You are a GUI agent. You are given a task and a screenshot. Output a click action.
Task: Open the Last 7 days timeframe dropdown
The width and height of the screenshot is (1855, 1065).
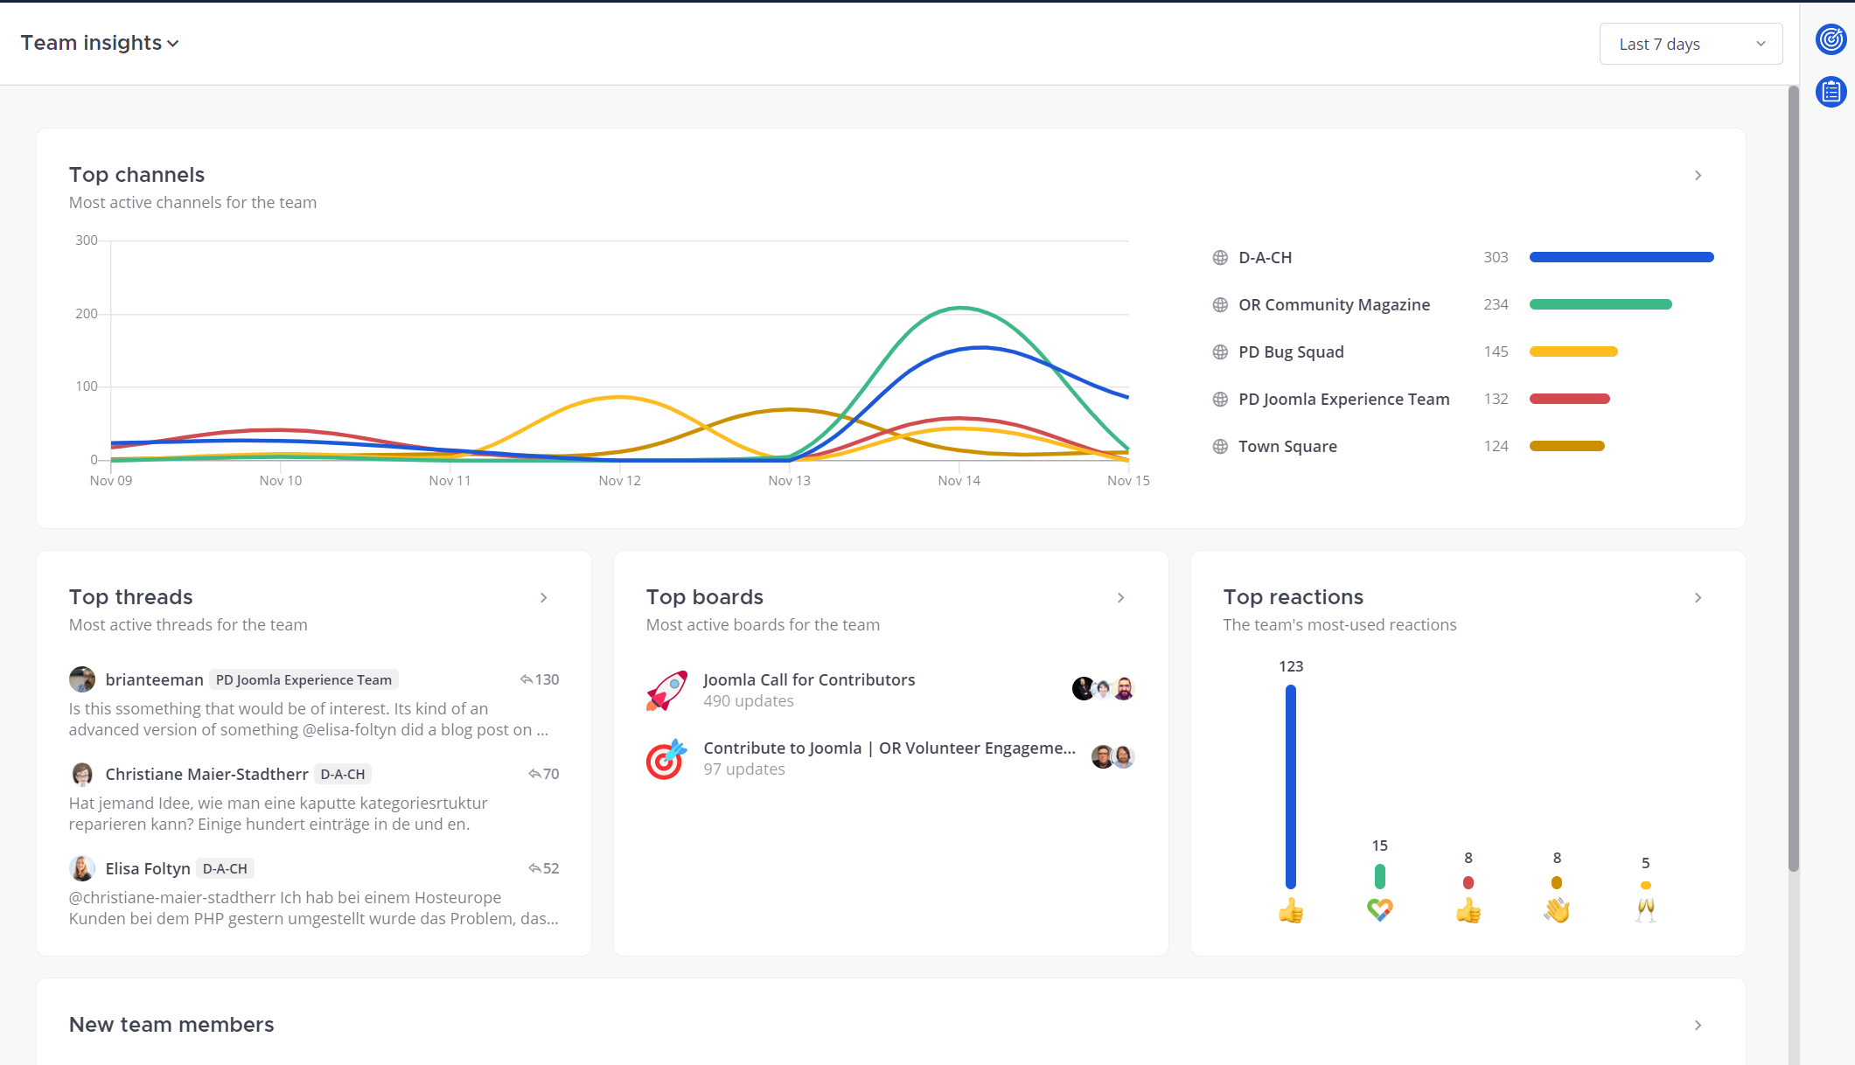1691,44
